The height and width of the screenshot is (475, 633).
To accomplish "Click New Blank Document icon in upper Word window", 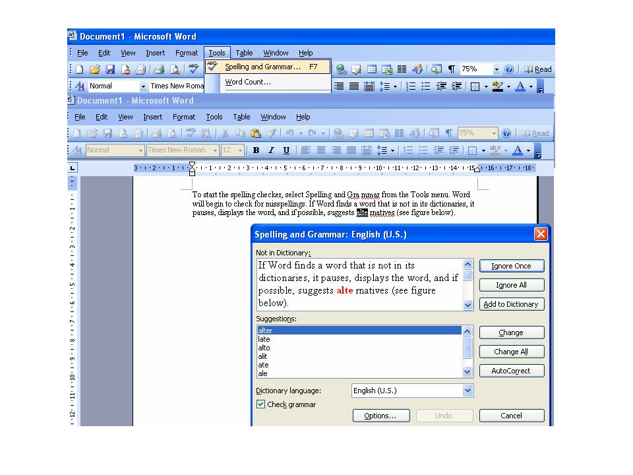I will [x=80, y=69].
